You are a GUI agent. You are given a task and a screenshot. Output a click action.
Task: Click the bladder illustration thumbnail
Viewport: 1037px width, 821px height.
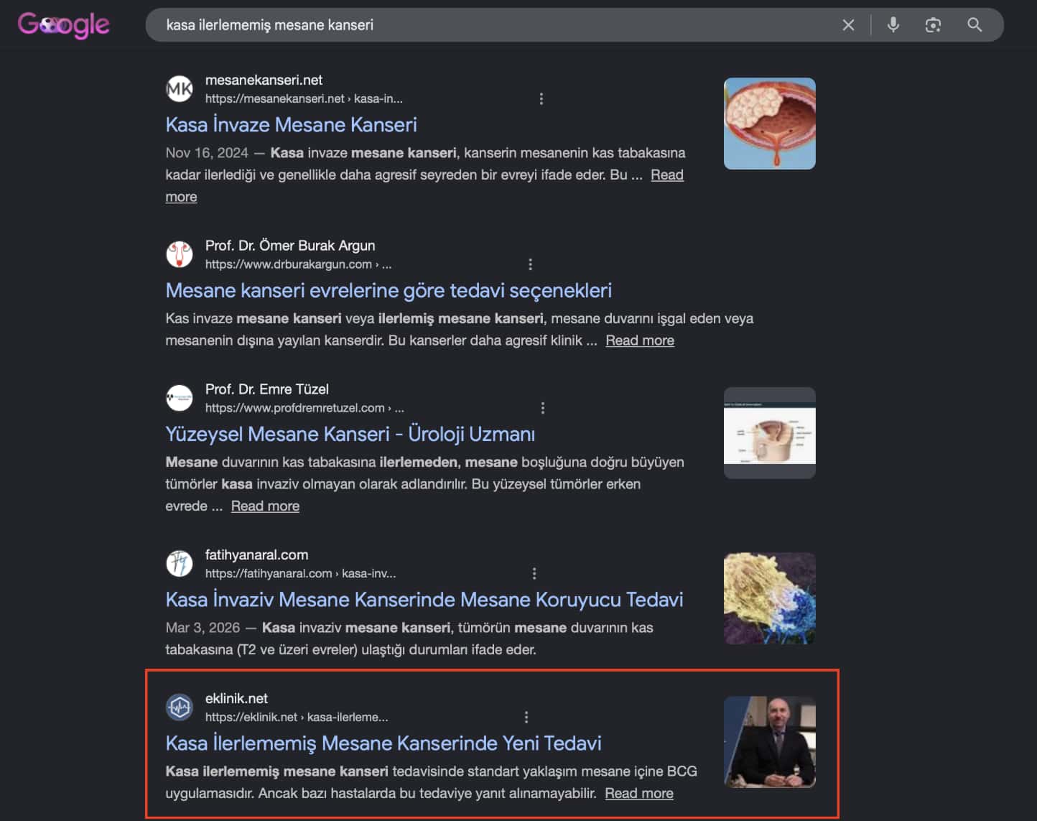click(769, 124)
